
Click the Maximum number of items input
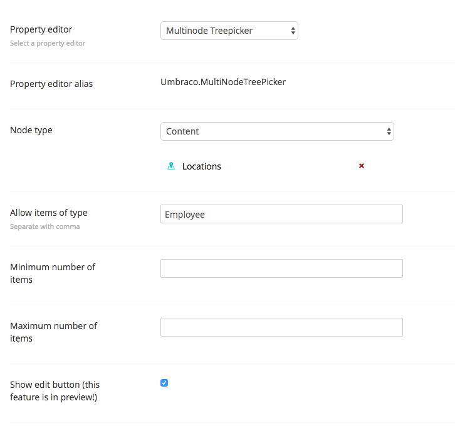(281, 327)
